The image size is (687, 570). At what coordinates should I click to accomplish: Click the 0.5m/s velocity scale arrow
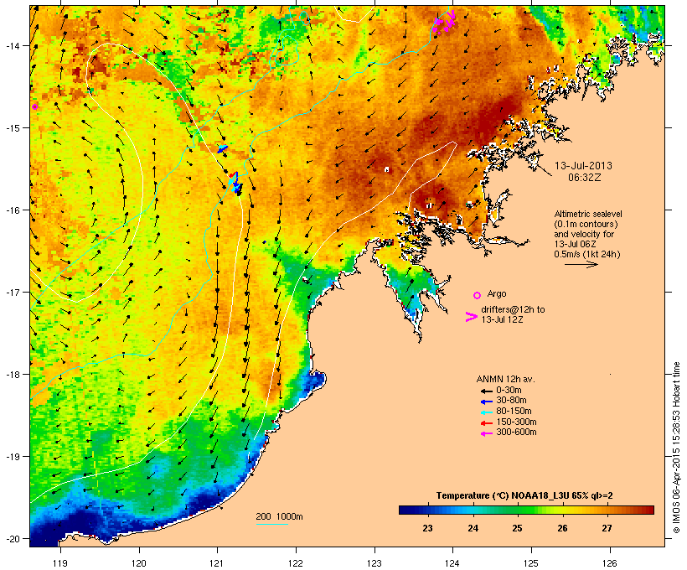click(581, 264)
